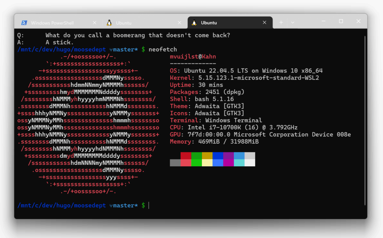
Task: Open a new tab with the plus button
Action: tap(281, 22)
